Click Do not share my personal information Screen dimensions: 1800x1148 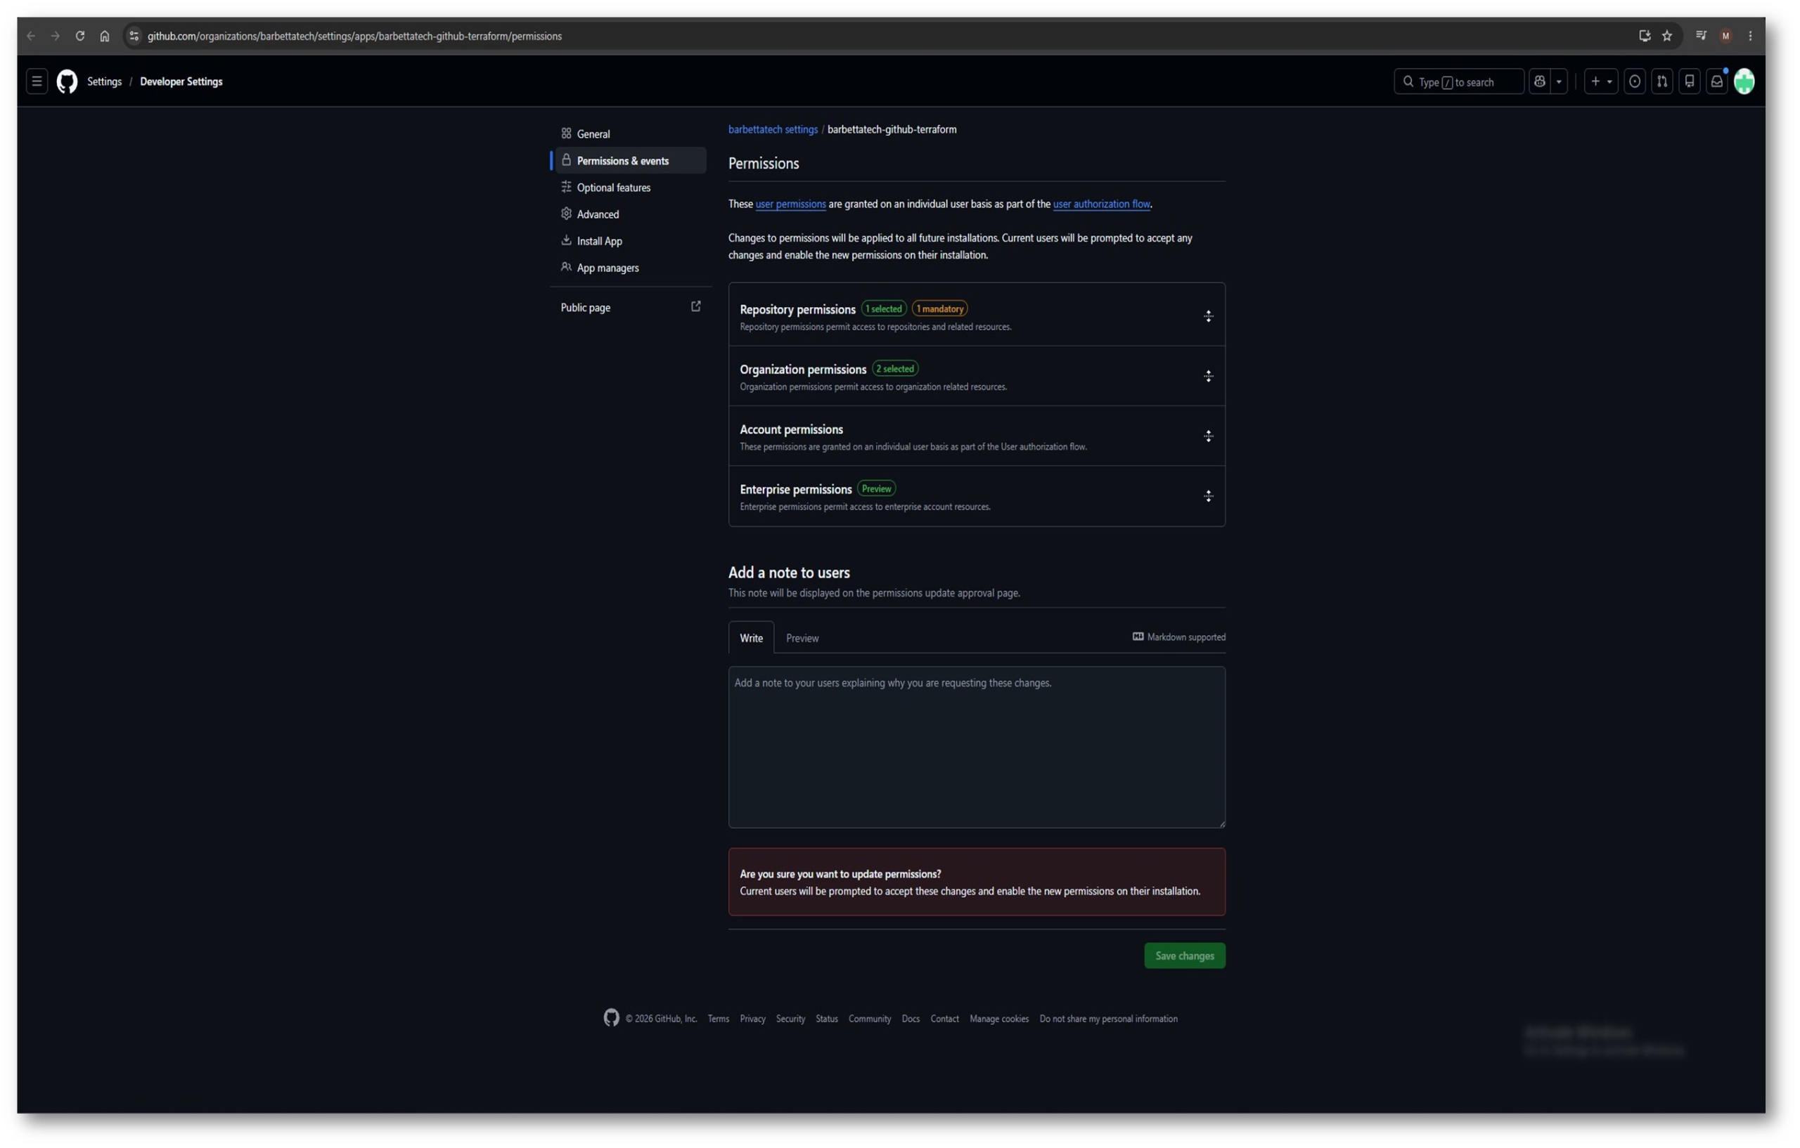pyautogui.click(x=1109, y=1019)
